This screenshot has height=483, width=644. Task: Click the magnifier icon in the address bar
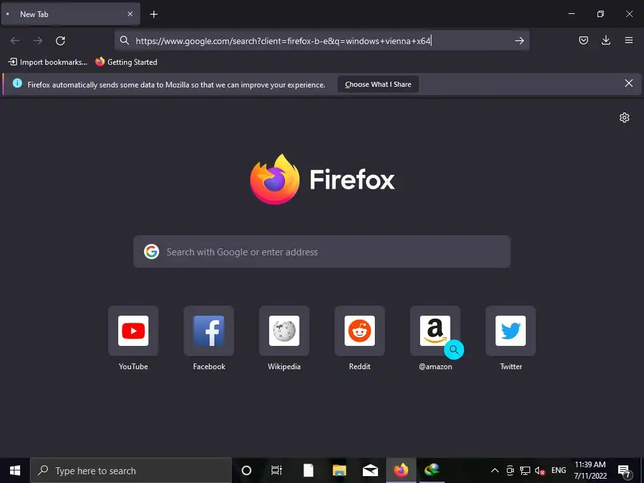(x=125, y=40)
